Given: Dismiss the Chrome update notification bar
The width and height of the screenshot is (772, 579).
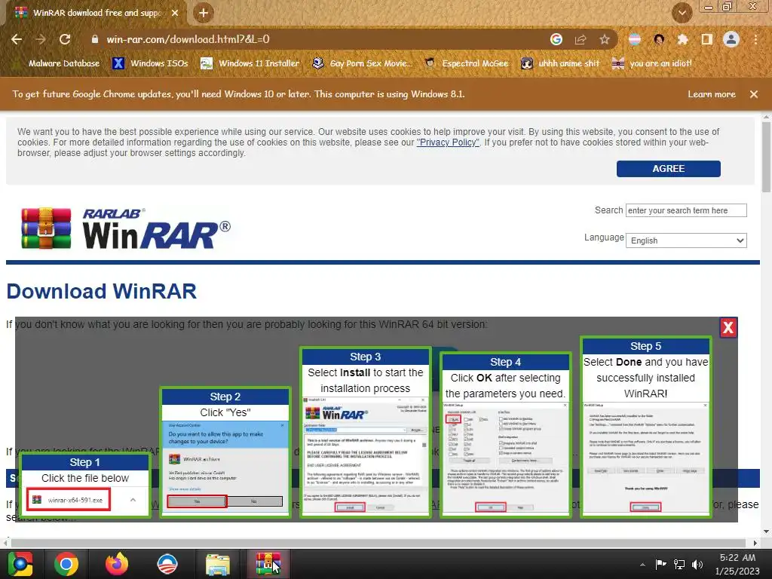Looking at the screenshot, I should 754,94.
